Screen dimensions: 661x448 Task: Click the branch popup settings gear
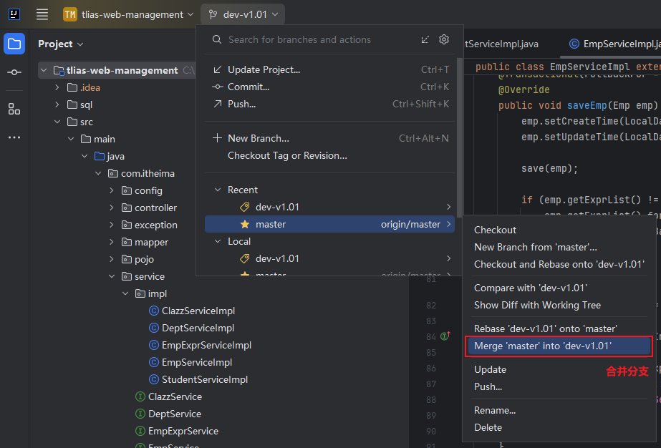coord(444,39)
